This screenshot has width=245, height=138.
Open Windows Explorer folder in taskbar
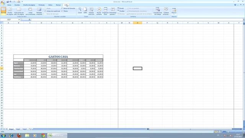[x=27, y=135]
